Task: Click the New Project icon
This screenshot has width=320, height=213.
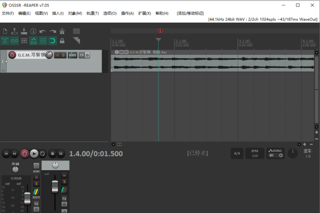Action: point(5,31)
